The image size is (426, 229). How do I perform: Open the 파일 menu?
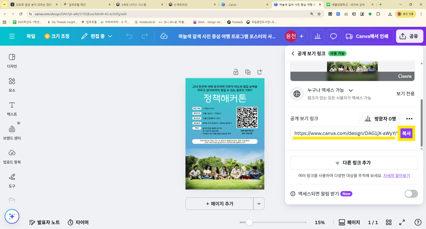point(31,36)
